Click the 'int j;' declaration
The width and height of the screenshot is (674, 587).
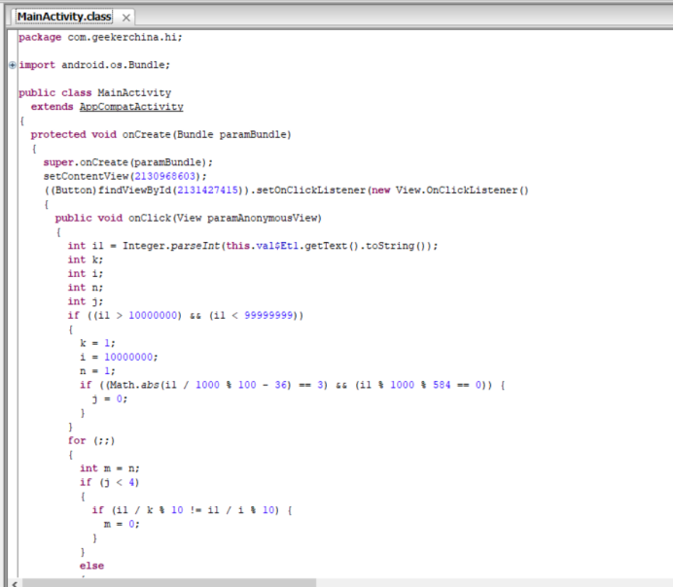click(x=86, y=301)
